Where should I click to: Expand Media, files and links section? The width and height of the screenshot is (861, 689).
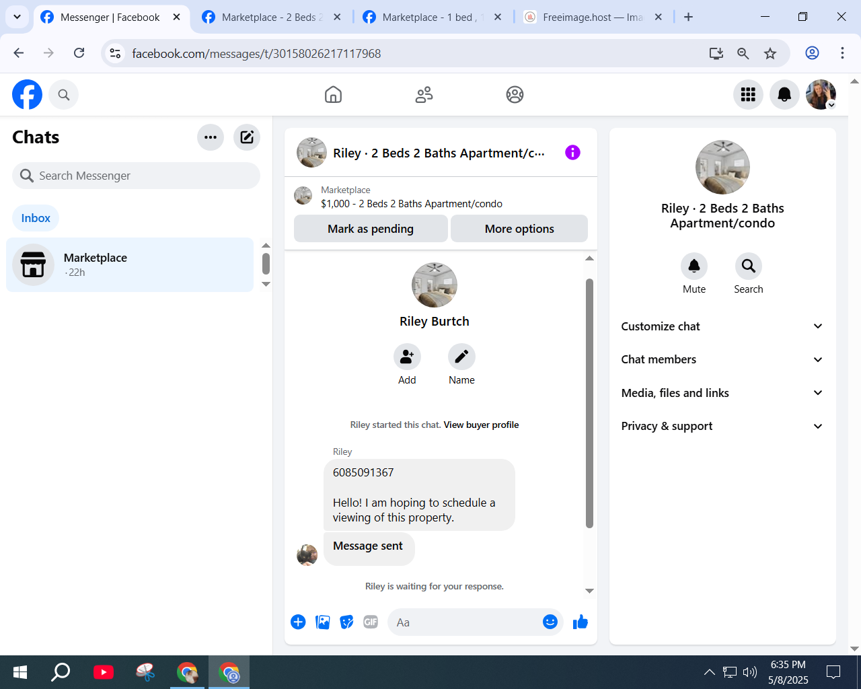722,393
